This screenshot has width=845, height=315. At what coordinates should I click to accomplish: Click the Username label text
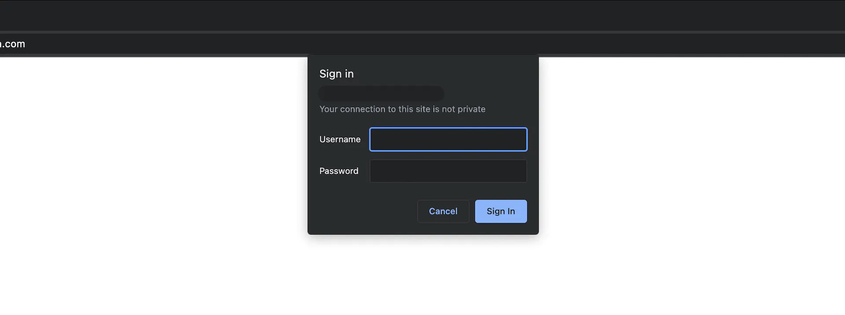340,139
